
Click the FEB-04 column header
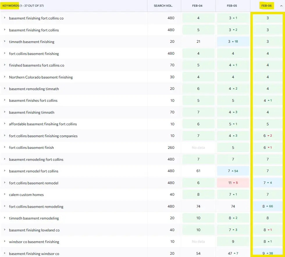198,6
